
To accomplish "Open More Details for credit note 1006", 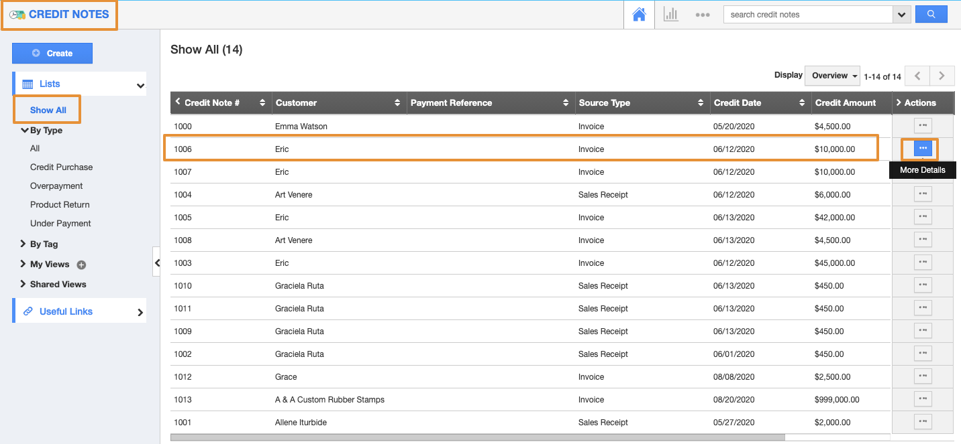I will click(923, 148).
